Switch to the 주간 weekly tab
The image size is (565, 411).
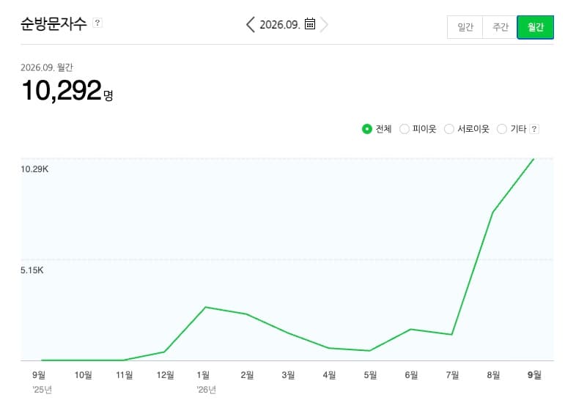point(500,27)
